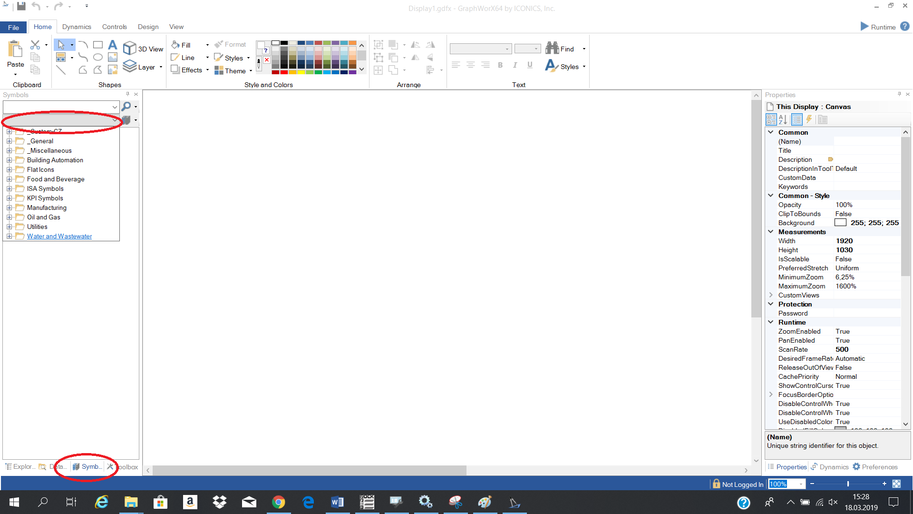Open the File menu

click(14, 27)
